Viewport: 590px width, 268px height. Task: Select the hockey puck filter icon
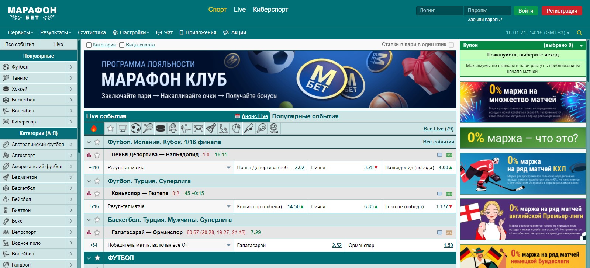point(161,128)
